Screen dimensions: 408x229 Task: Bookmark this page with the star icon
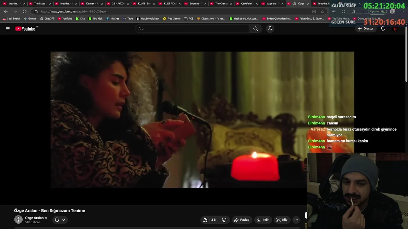[x=323, y=11]
